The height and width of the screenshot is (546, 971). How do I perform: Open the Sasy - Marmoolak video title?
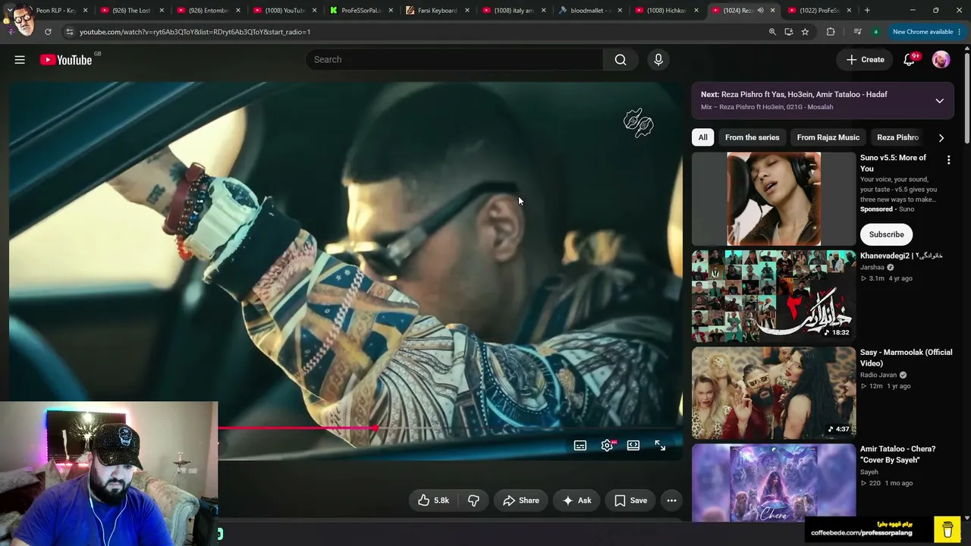[906, 358]
